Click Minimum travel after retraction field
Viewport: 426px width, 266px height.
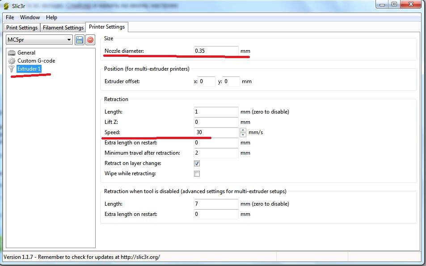pos(216,153)
